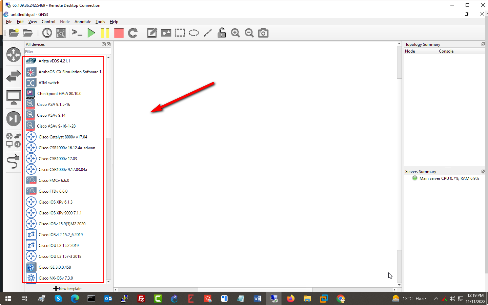Float the Topology Summary panel
Viewport: 488px width, 305px height.
tap(483, 44)
